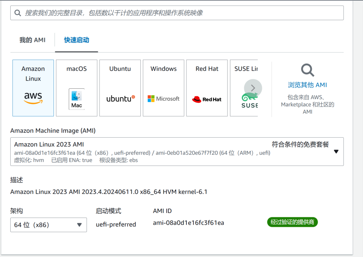Open the Amazon Machine Image selection box

170,152
